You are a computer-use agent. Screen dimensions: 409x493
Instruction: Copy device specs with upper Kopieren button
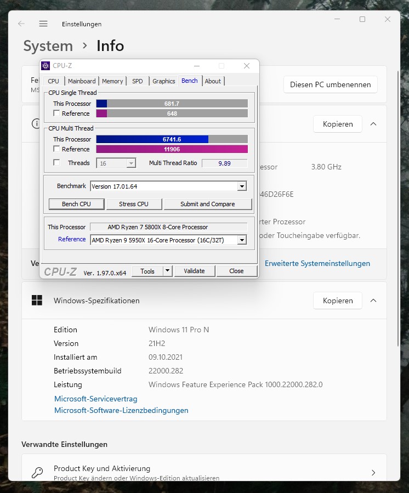tap(338, 124)
